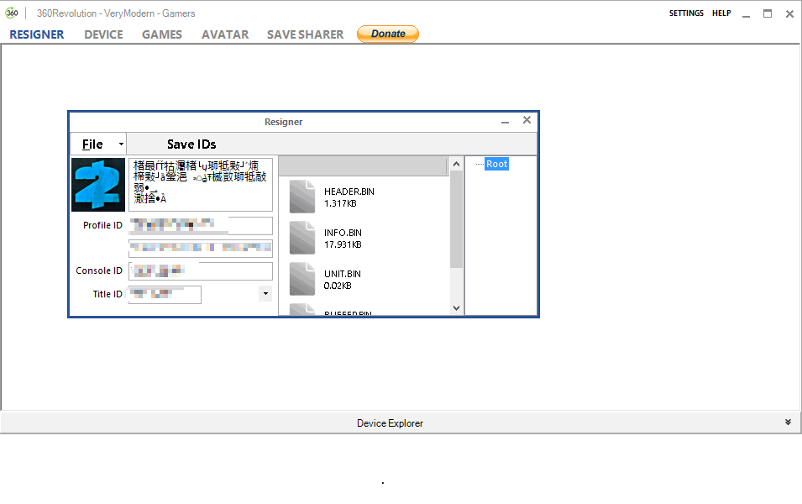Open the HELP menu
This screenshot has width=802, height=504.
coord(721,13)
